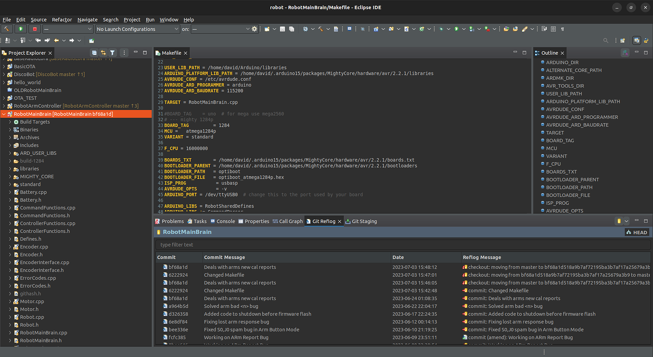Viewport: 653px width, 357px height.
Task: Open the Refactor menu
Action: pos(62,19)
